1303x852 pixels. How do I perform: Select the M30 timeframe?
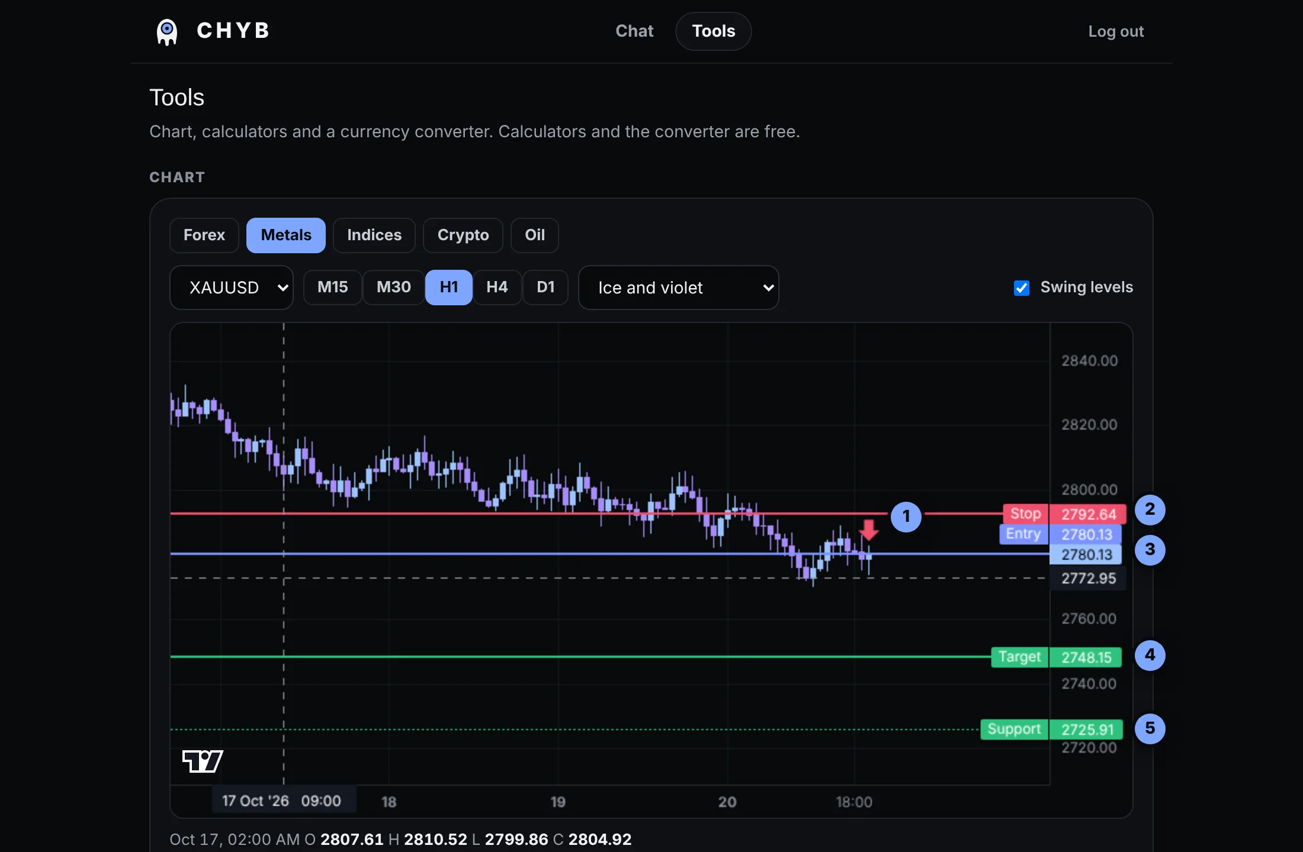394,287
